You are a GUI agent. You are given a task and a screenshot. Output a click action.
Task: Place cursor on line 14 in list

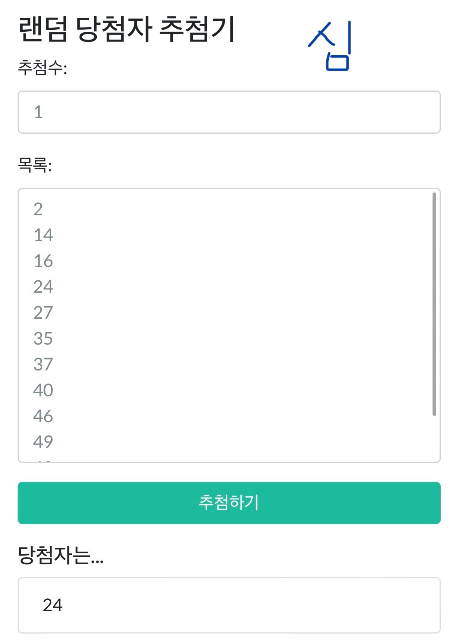point(43,235)
